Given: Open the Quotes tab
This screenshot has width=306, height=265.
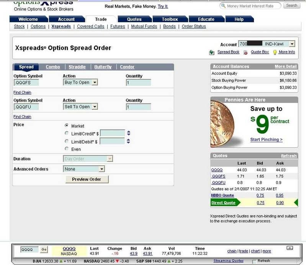Looking at the screenshot, I should click(x=134, y=19).
